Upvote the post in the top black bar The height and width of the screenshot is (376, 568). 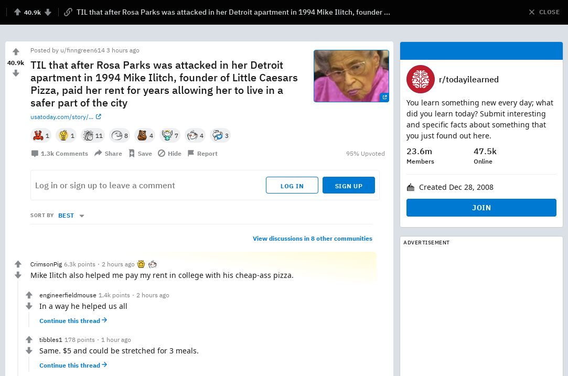pos(17,12)
